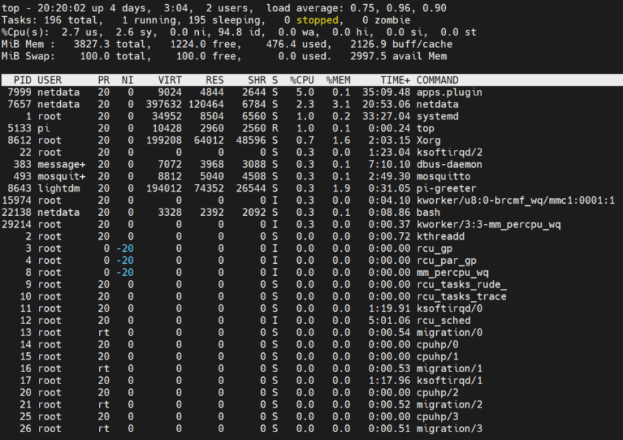The width and height of the screenshot is (623, 440).
Task: Click the systemd command name
Action: (x=438, y=116)
